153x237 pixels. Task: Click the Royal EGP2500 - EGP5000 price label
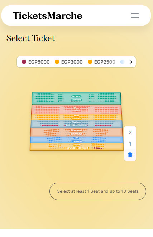[77, 148]
